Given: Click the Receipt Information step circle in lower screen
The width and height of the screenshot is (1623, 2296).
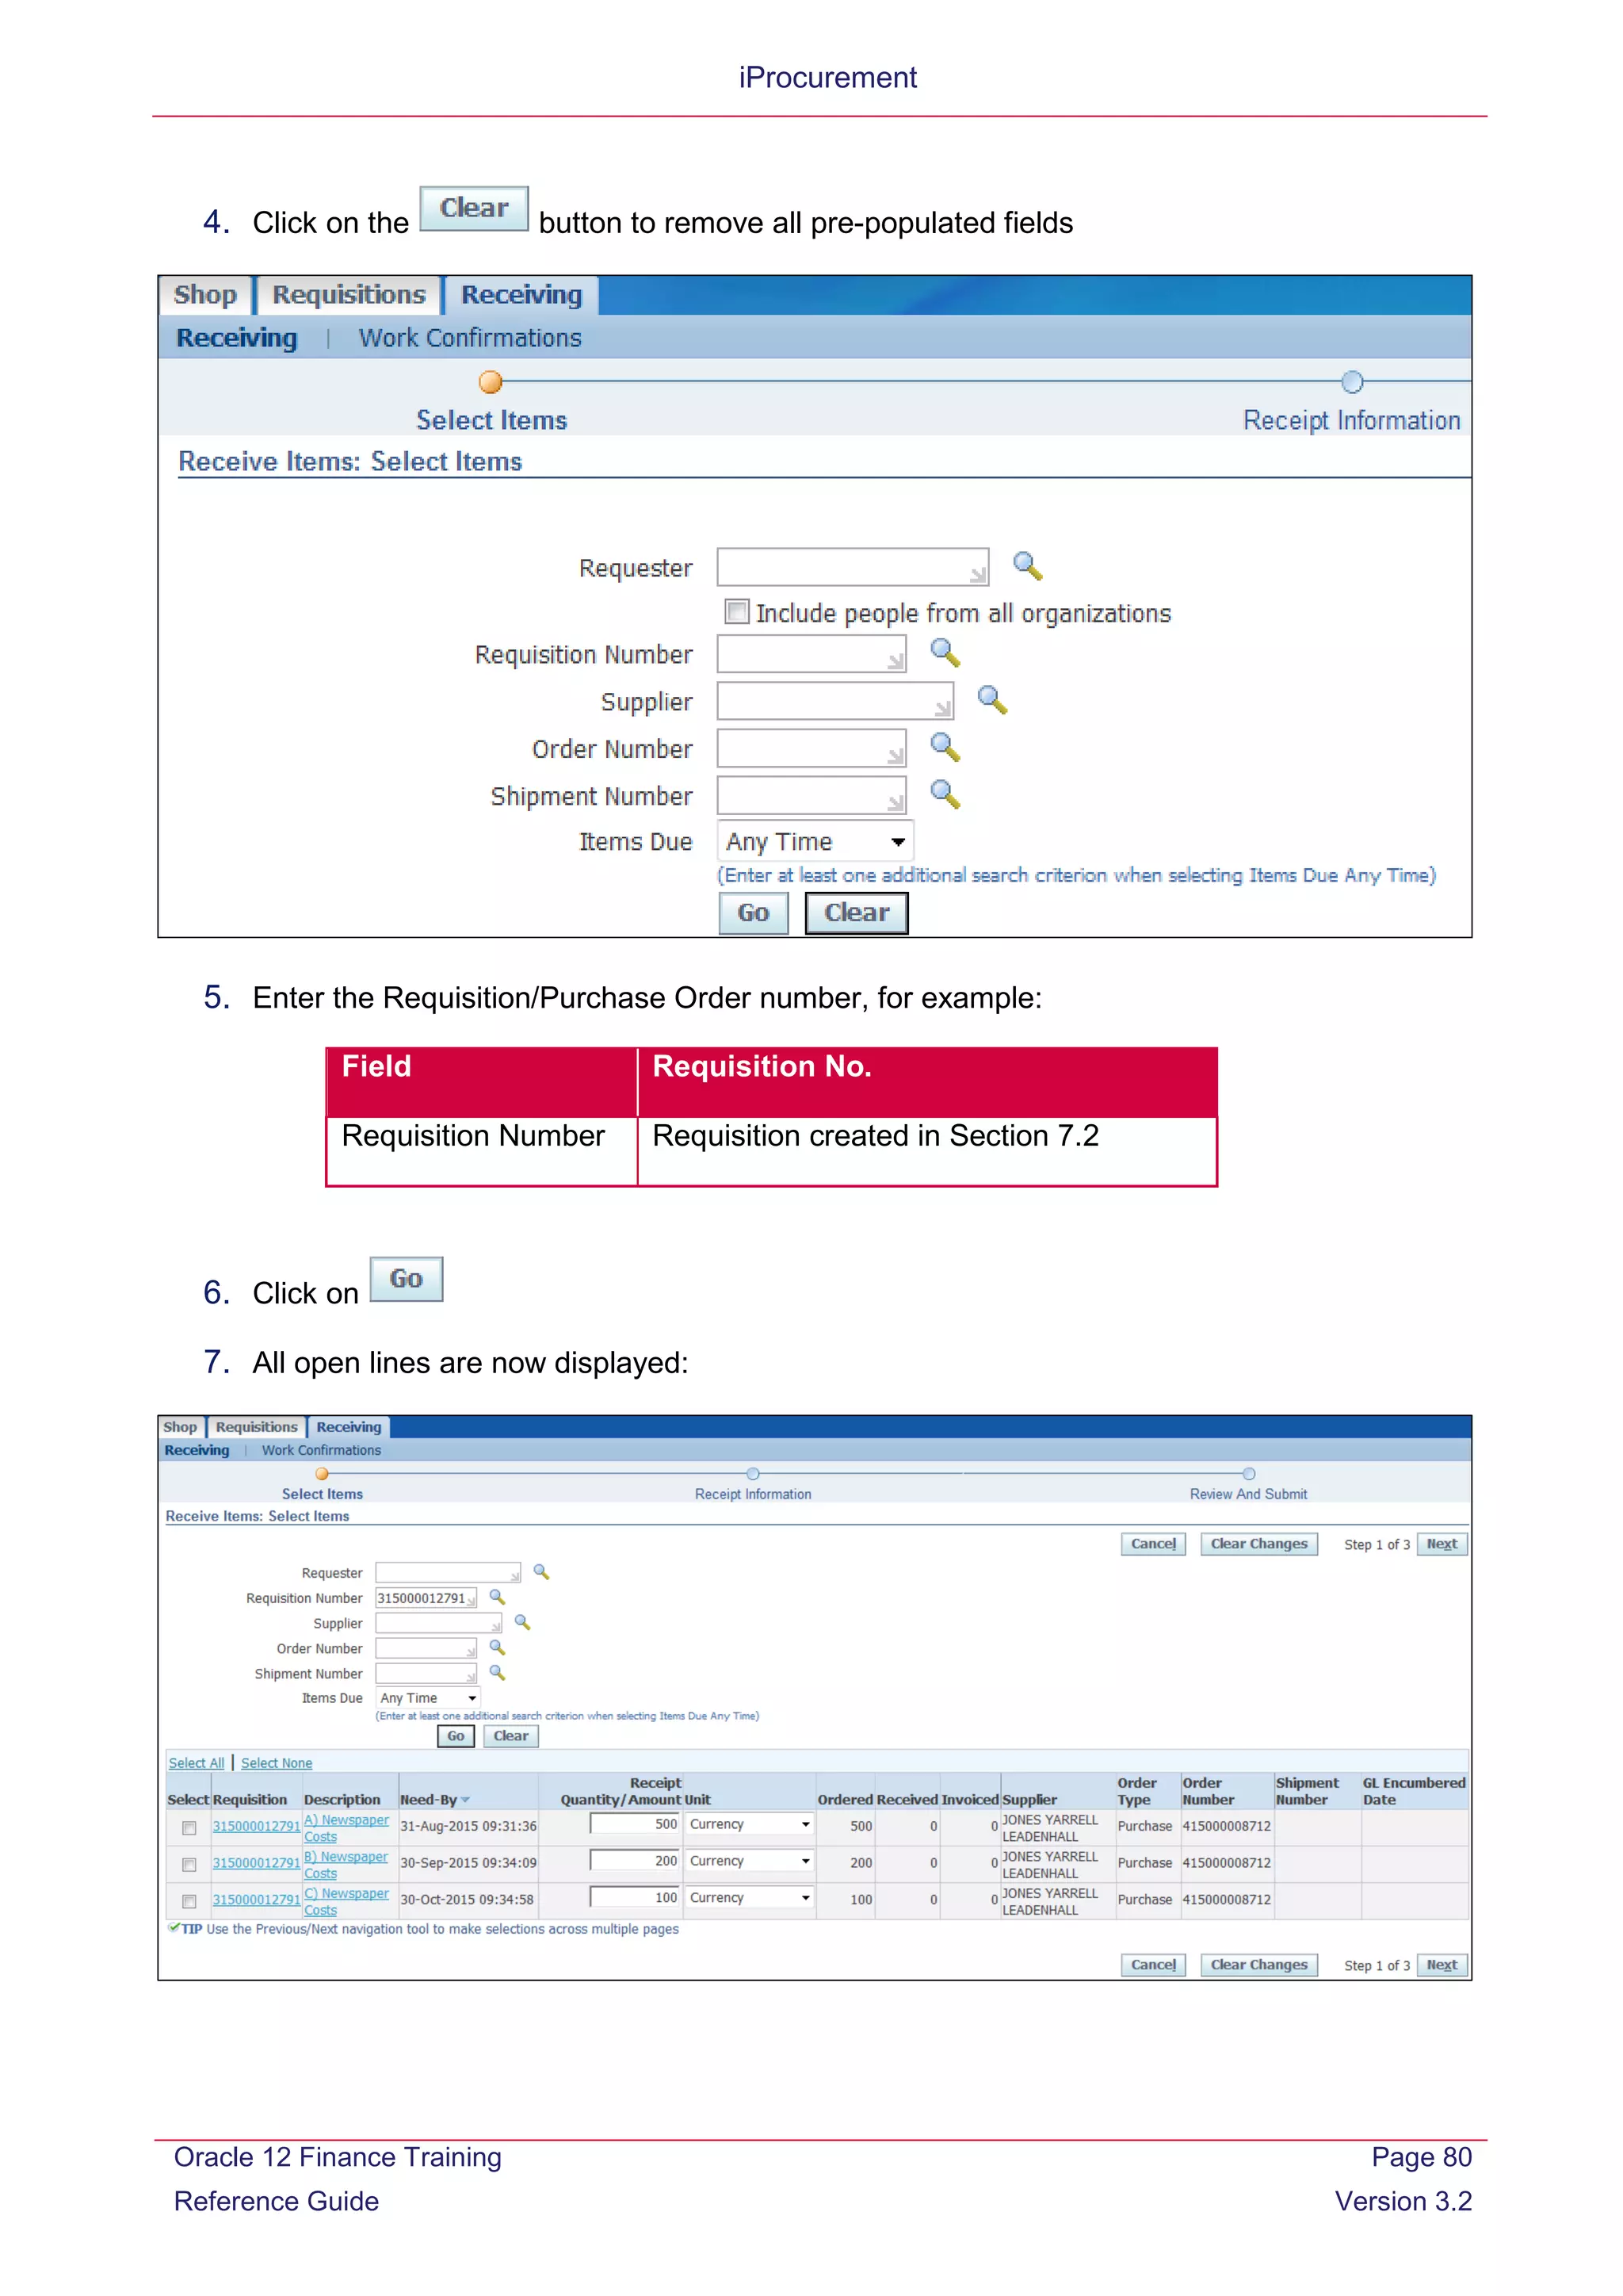Looking at the screenshot, I should coord(753,1474).
